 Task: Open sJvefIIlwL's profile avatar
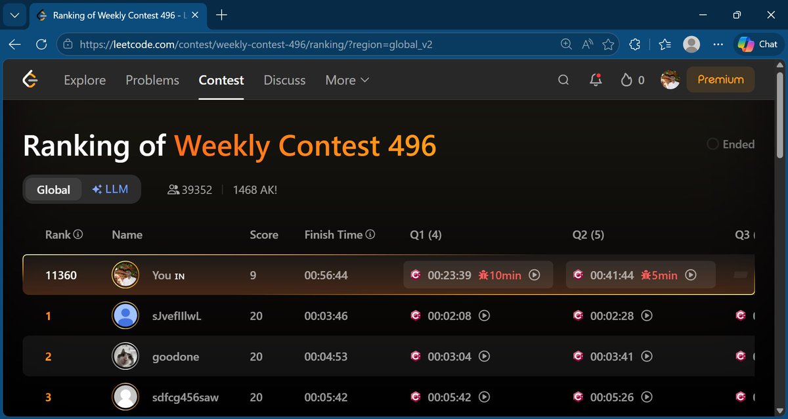coord(125,316)
